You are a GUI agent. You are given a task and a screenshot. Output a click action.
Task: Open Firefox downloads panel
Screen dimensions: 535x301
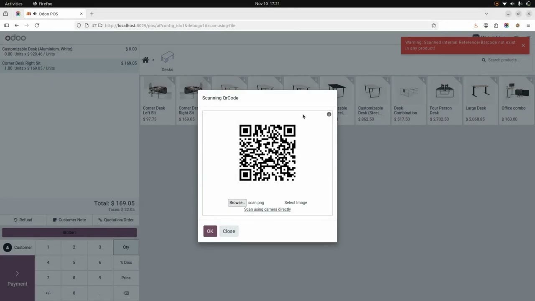pos(476,26)
